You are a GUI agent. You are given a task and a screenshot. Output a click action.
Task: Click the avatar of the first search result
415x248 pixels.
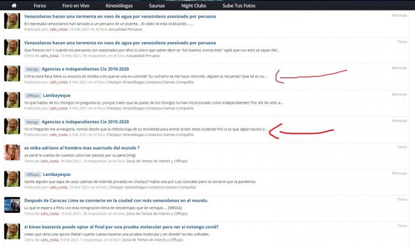point(12,21)
